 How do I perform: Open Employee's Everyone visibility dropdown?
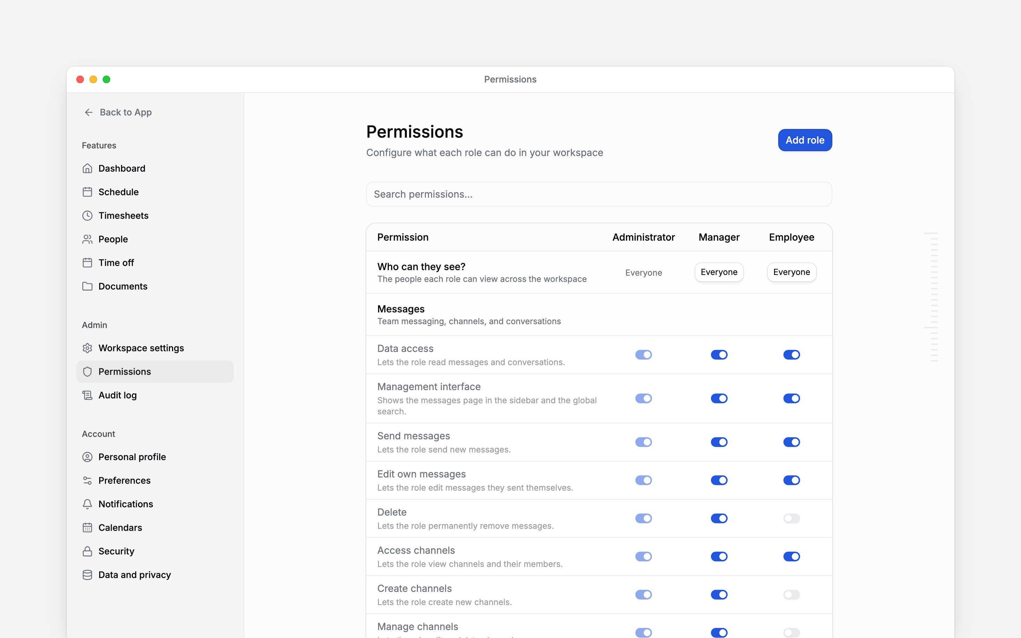point(791,272)
